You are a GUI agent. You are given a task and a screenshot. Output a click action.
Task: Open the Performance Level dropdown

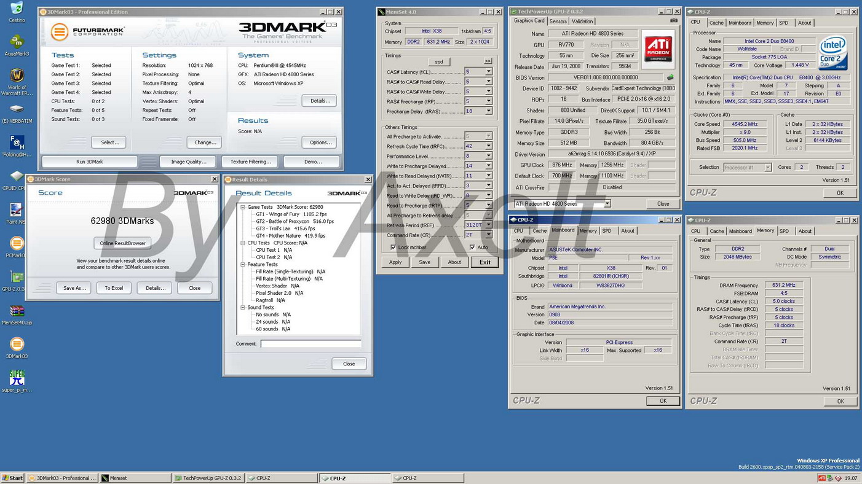(x=489, y=156)
